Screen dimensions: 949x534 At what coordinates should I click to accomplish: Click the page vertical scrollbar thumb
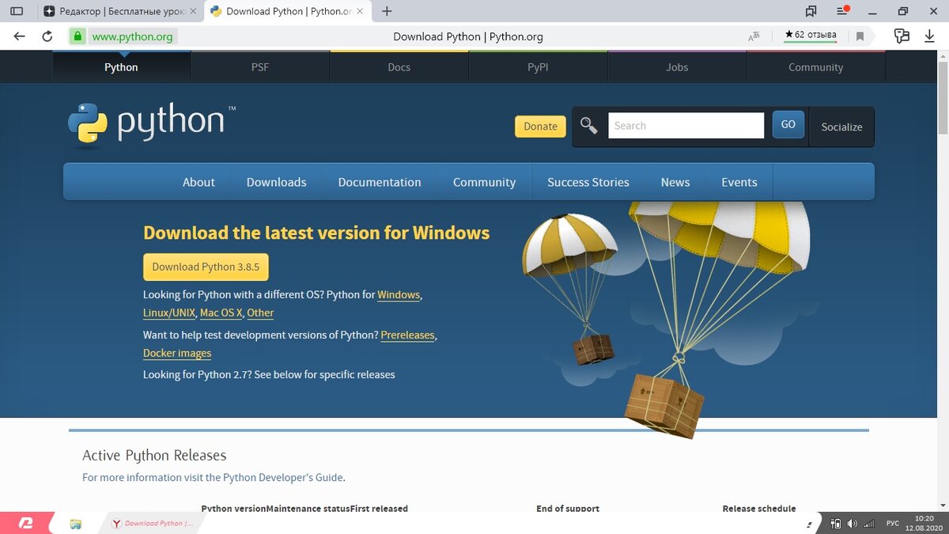pos(943,97)
